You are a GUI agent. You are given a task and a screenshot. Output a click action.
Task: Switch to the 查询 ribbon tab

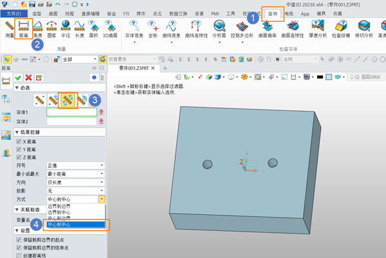pos(273,13)
